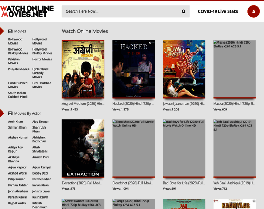Click the film icon beside Movies heading
This screenshot has height=209, width=264.
[10, 31]
